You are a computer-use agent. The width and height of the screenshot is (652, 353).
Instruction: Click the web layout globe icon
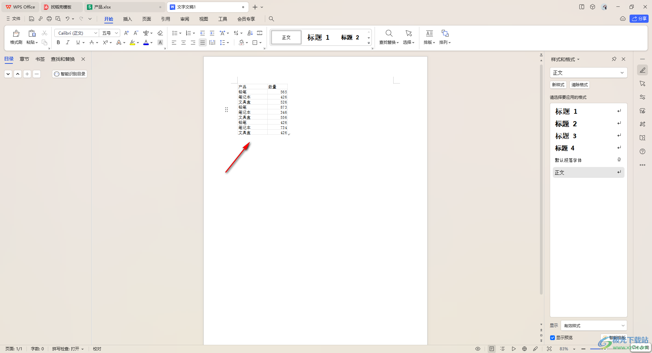click(524, 349)
